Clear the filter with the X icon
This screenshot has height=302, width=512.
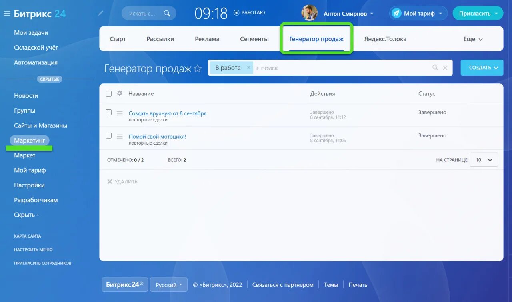(x=445, y=68)
